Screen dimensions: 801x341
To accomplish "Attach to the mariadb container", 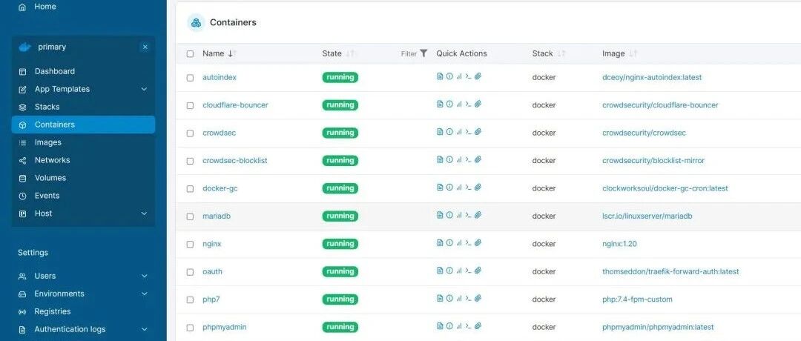I will coord(478,215).
